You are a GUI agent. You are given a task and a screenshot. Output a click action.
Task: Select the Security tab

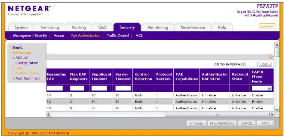click(127, 27)
